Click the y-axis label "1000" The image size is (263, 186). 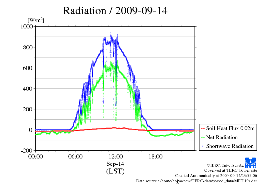[27, 27]
